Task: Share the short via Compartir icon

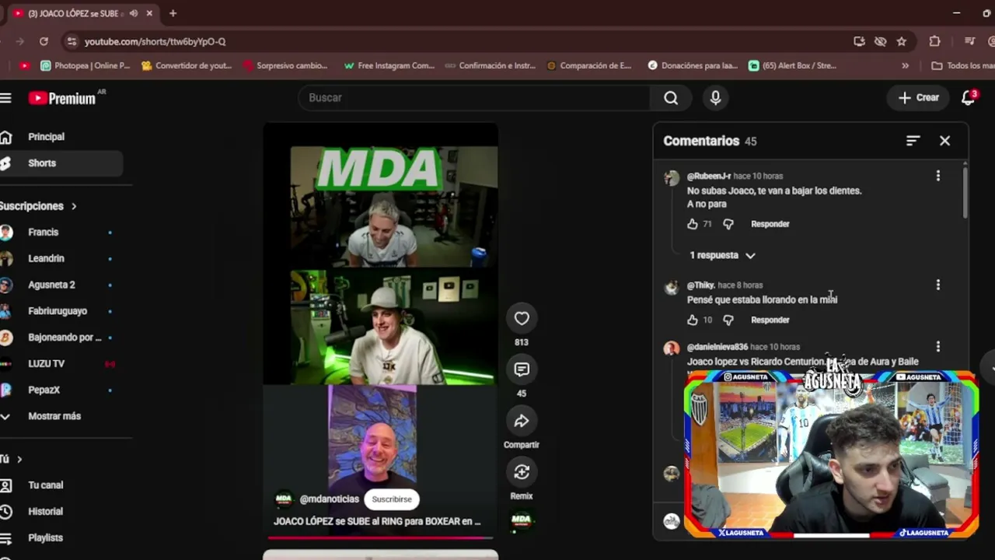Action: [x=522, y=421]
